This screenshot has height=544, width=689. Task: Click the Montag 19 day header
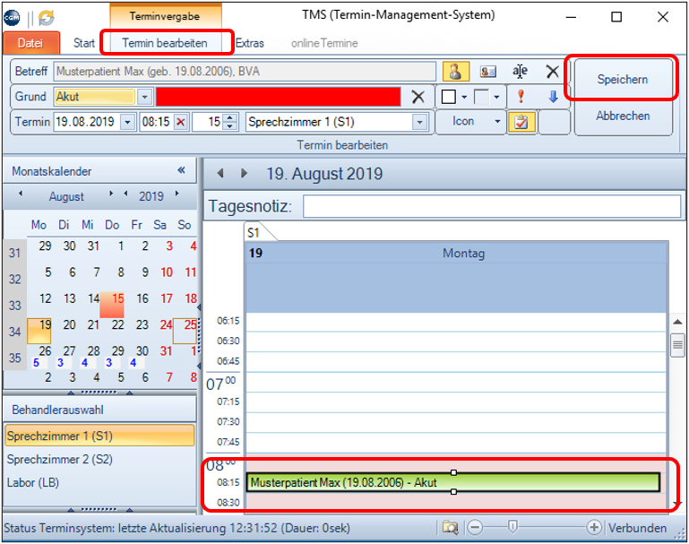pyautogui.click(x=457, y=253)
